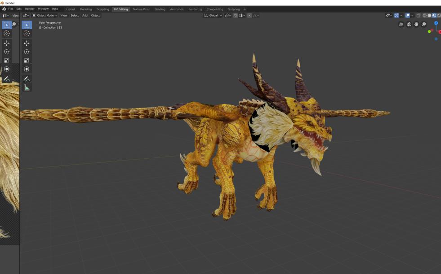Viewport: 441px width, 274px height.
Task: Switch to the Layout workspace tab
Action: coord(71,9)
